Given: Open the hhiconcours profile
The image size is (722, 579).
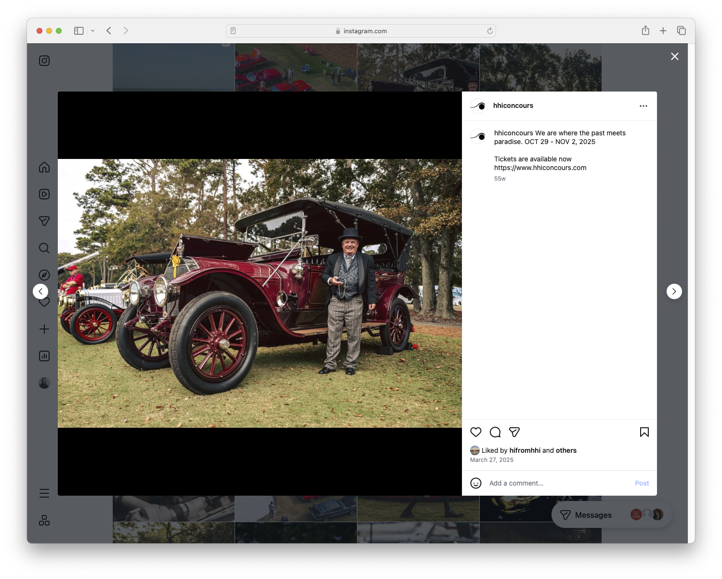Looking at the screenshot, I should pyautogui.click(x=513, y=105).
